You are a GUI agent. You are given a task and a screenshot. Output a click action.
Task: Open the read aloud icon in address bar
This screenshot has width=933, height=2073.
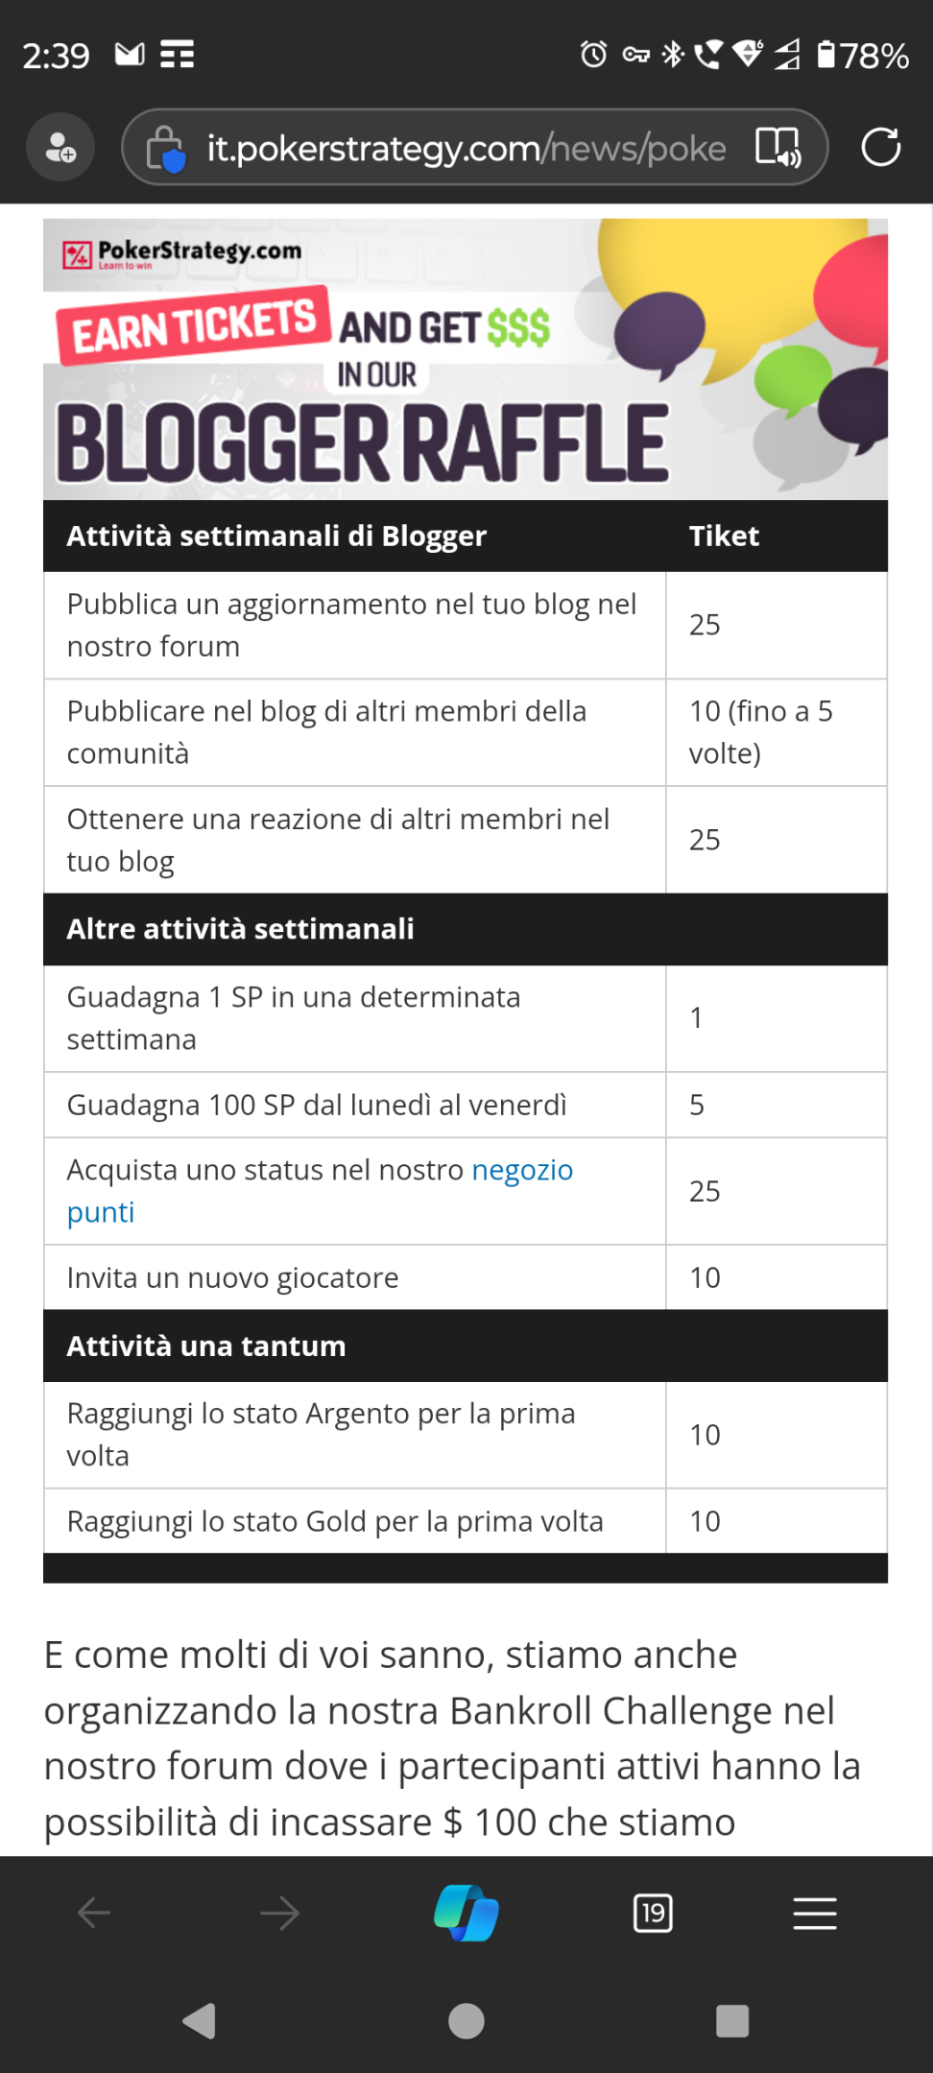777,147
